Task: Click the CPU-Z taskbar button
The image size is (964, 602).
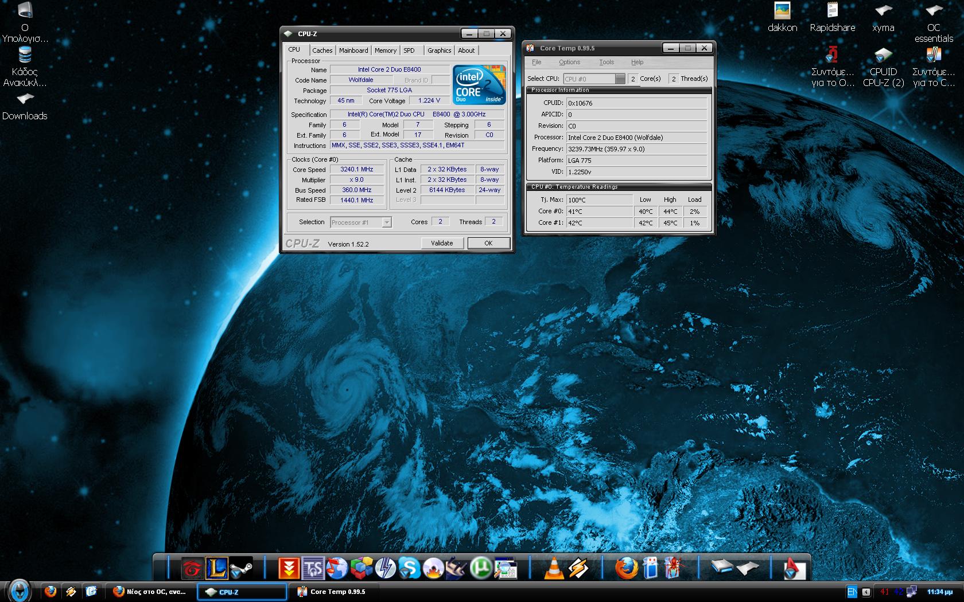Action: (x=242, y=592)
